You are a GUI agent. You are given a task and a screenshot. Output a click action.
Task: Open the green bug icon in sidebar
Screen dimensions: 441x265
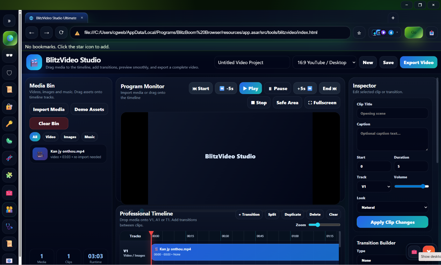(x=9, y=141)
